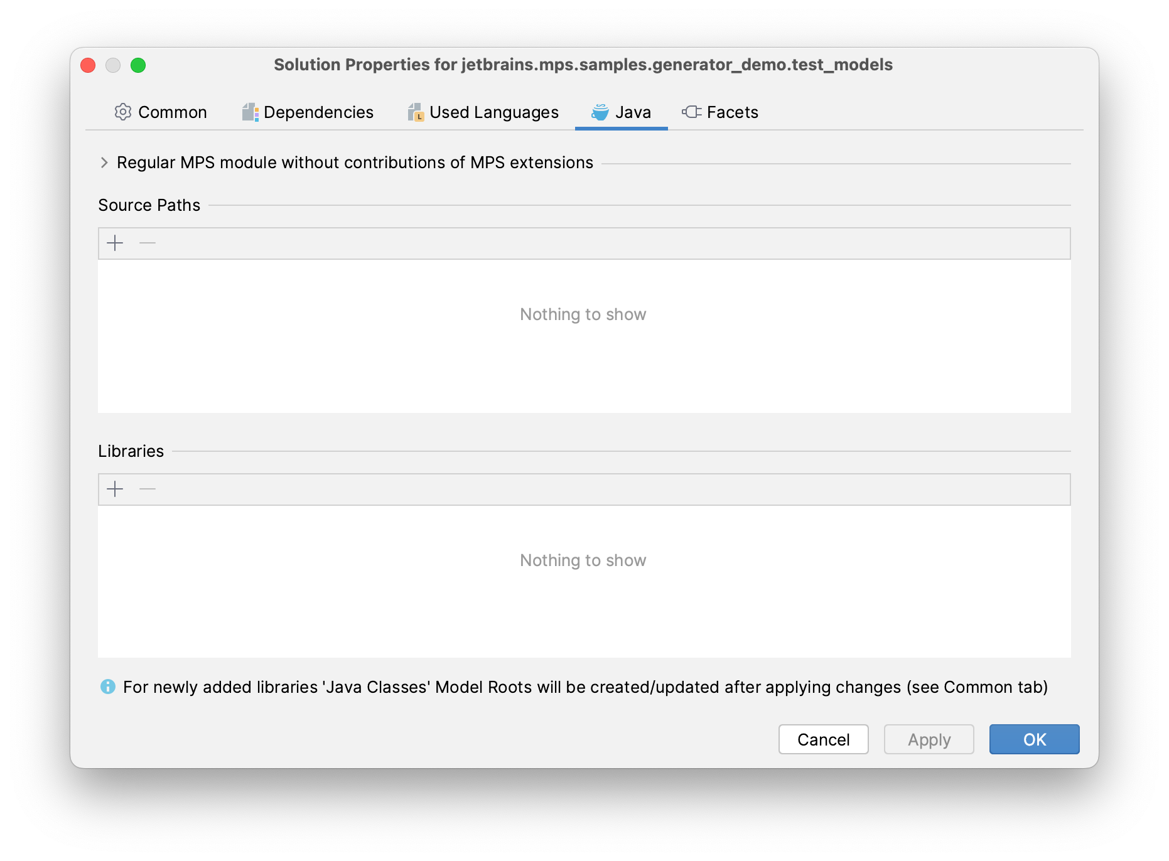The height and width of the screenshot is (861, 1169).
Task: Click the Dependencies tab icon
Action: [x=251, y=112]
